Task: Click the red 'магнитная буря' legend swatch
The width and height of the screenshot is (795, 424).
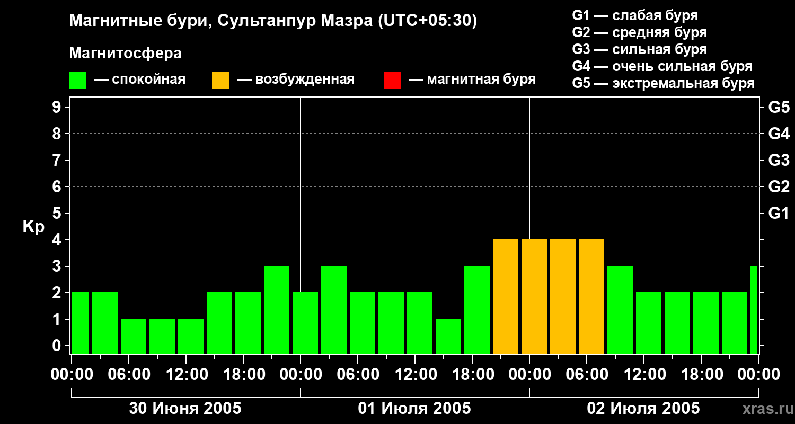Action: [x=392, y=80]
